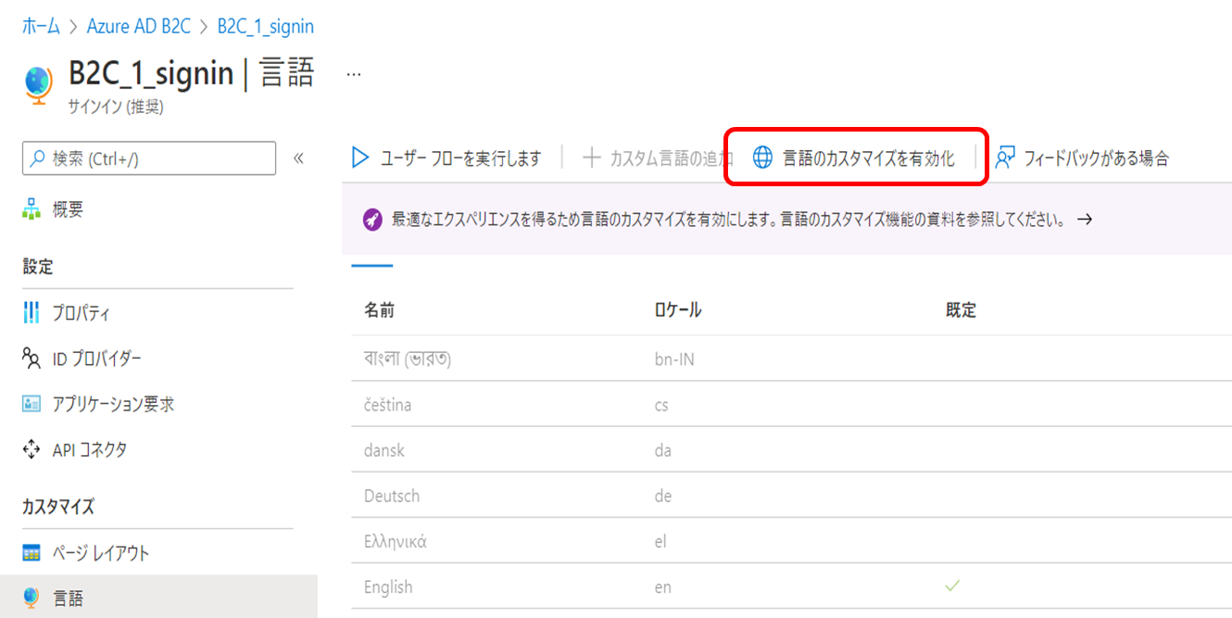Click the search box in sidebar

point(149,158)
